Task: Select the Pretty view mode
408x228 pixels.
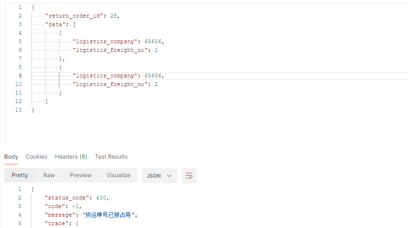Action: tap(20, 175)
